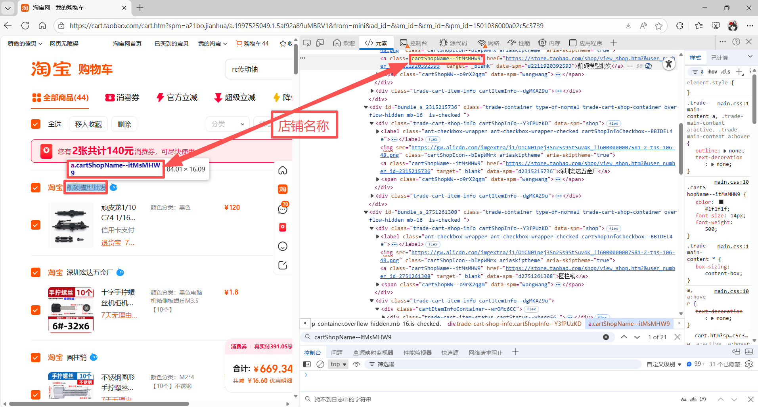Open Wangwang chat for 深圳宏达五金厂
Viewport: 758px width, 407px height.
[120, 272]
